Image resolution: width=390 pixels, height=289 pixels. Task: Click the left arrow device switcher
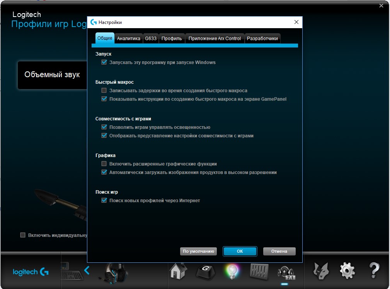click(87, 270)
